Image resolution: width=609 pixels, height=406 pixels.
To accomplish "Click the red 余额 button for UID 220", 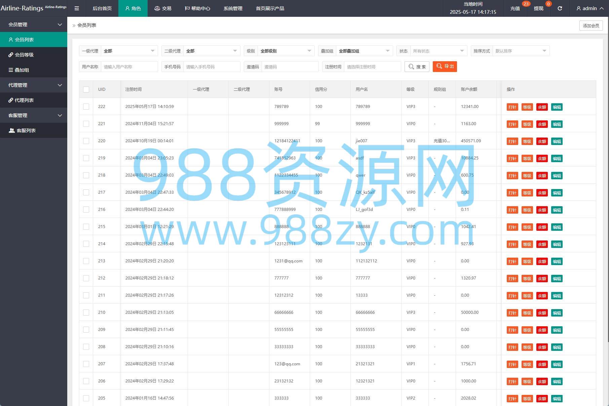I will 542,141.
